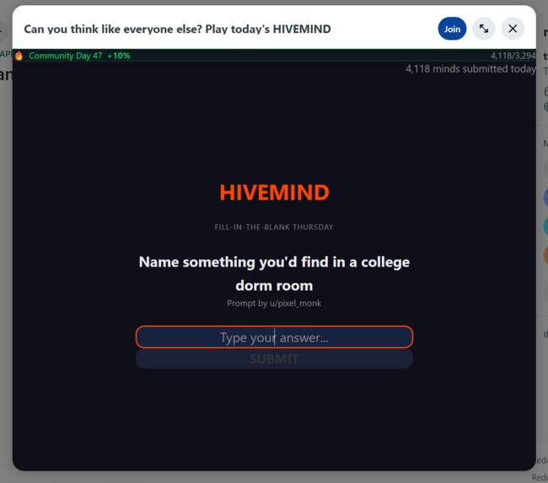Click the FILL-IN-THE-BLANK THURSDAY subtitle
Screen dimensions: 548x483
tap(274, 228)
